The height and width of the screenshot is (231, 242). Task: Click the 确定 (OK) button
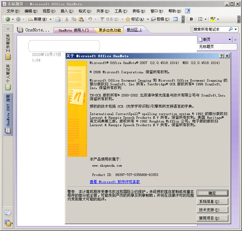coord(212,193)
